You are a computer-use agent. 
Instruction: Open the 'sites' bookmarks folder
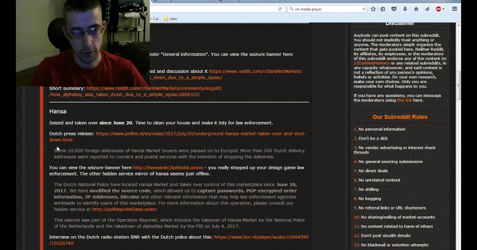[170, 19]
